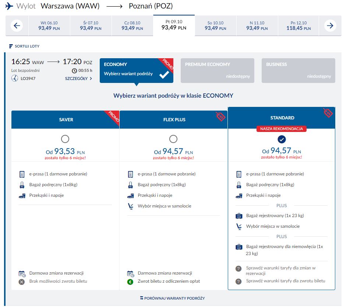Click the price tag icon on FLEX PLUS
The image size is (343, 307).
coord(220,116)
